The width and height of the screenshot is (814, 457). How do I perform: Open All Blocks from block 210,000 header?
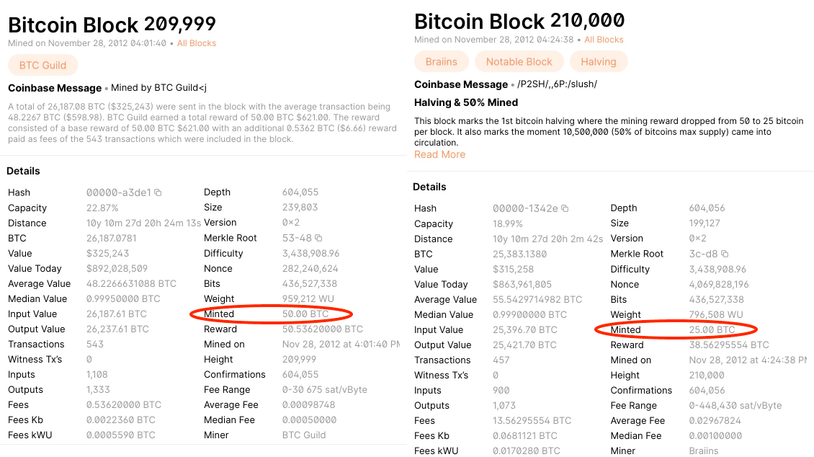pos(604,40)
